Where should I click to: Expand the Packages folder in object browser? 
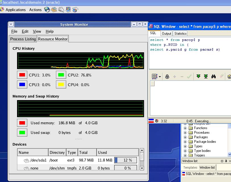coord(185,137)
